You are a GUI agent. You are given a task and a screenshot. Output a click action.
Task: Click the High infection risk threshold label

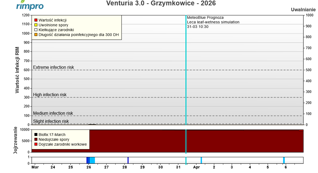(50, 95)
